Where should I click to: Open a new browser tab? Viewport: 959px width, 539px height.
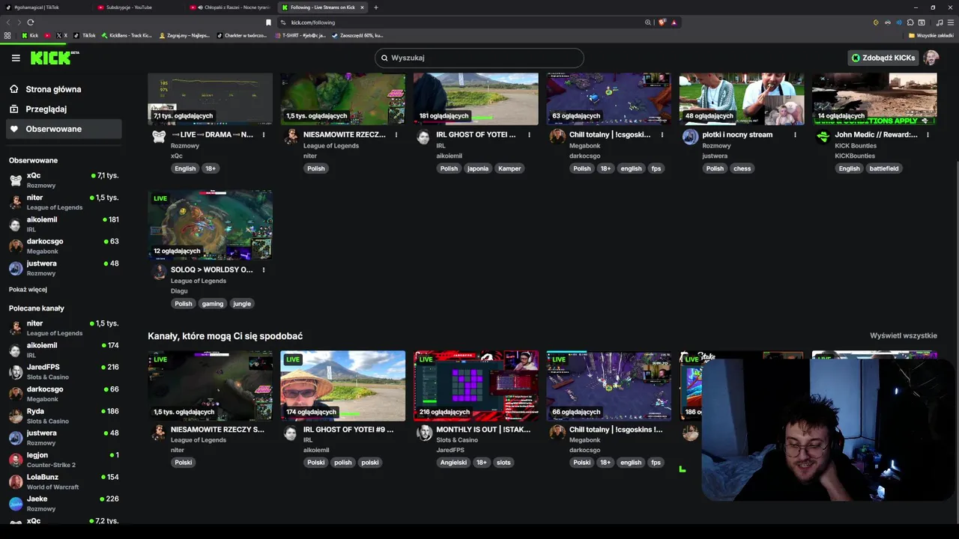pyautogui.click(x=376, y=7)
